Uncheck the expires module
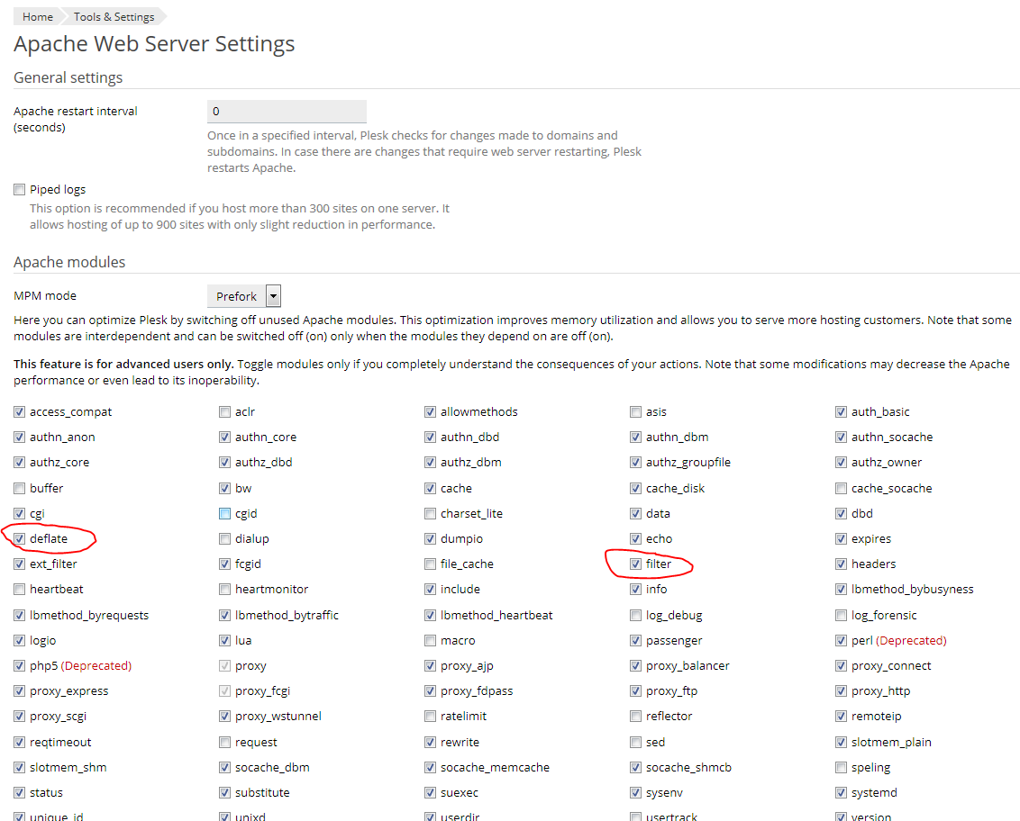1020x821 pixels. 842,539
